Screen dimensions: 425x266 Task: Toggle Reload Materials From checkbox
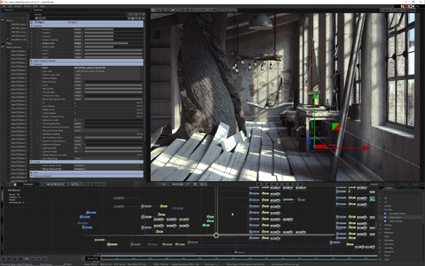pos(75,155)
